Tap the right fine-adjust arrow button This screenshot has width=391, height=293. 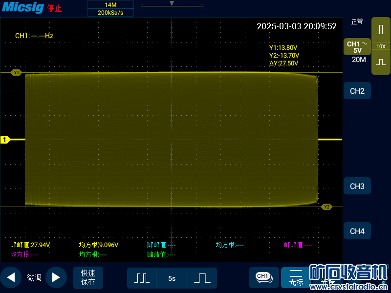coord(56,277)
